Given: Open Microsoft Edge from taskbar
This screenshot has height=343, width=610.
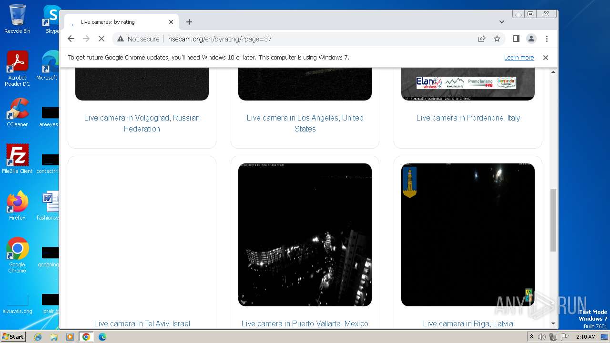Looking at the screenshot, I should (x=102, y=337).
